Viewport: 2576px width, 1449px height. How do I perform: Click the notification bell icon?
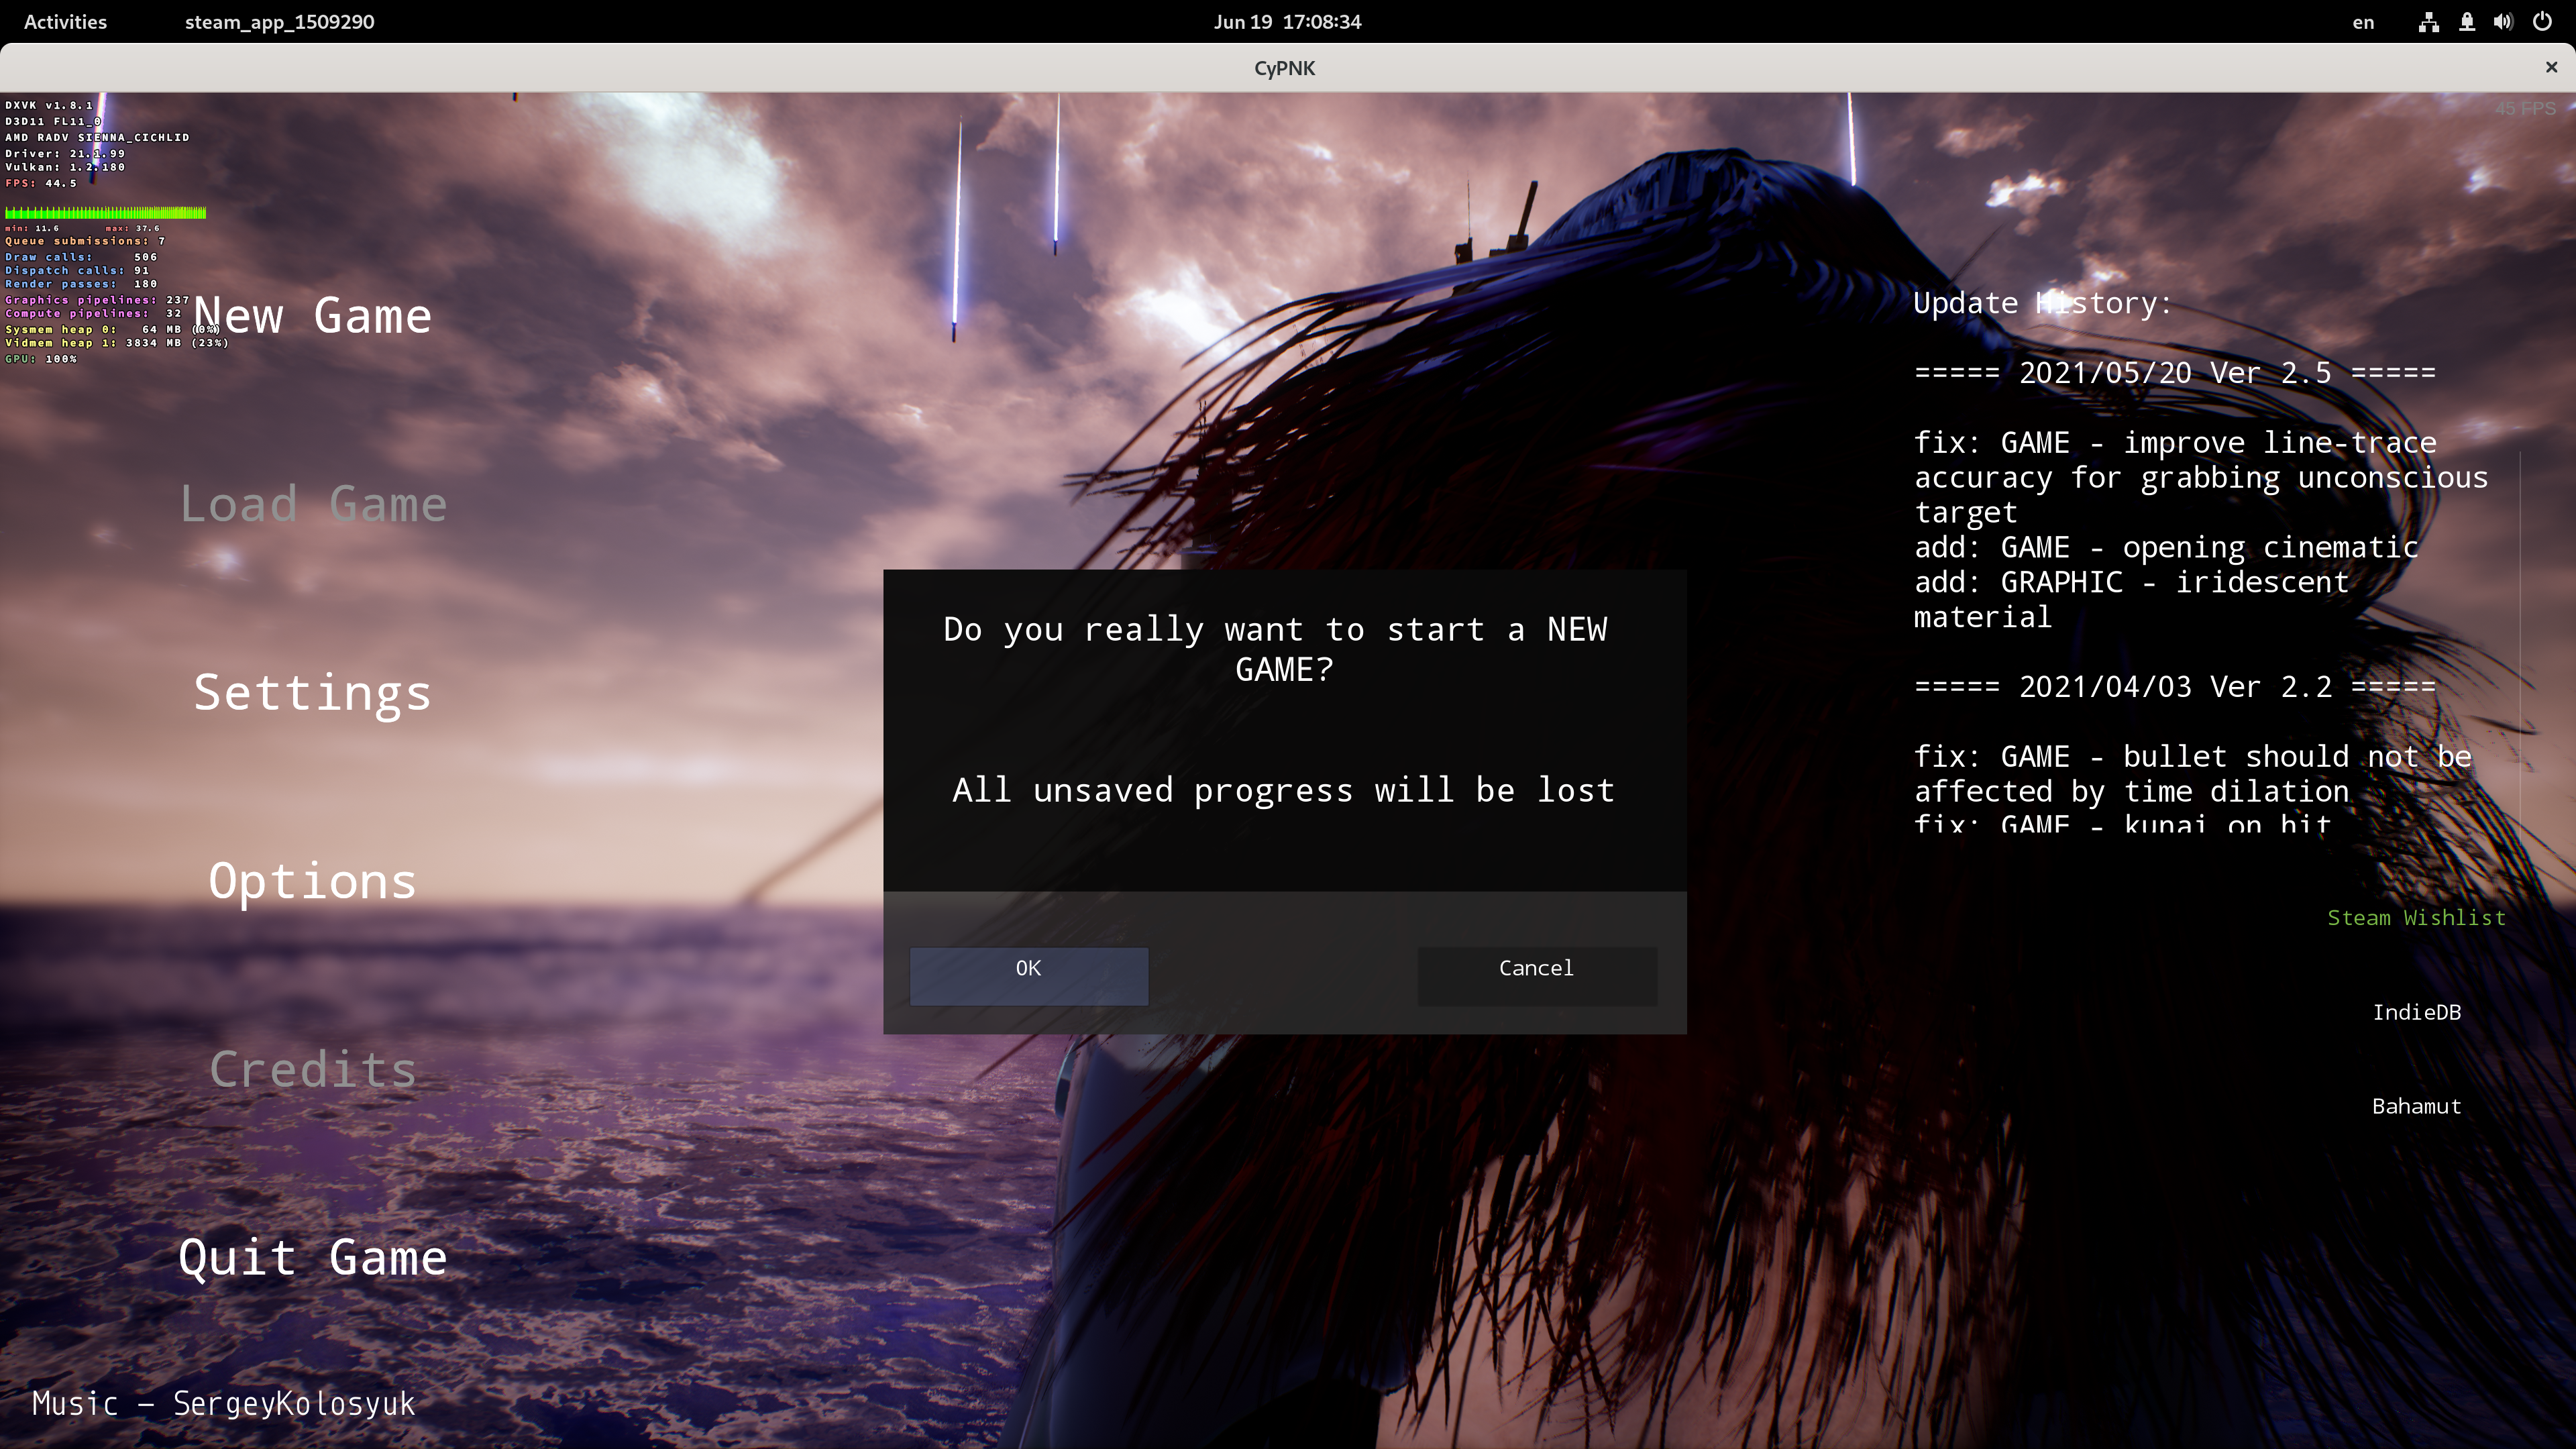pos(2467,22)
